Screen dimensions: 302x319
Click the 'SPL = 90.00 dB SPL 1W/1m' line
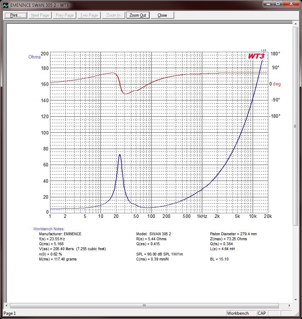pos(160,254)
